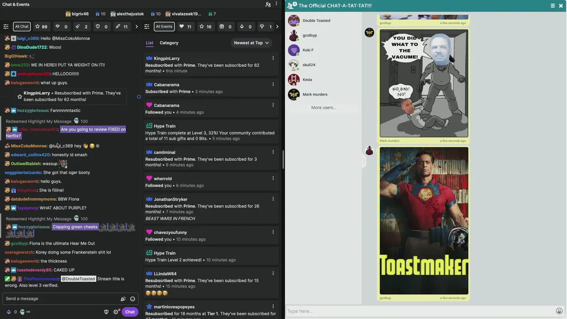Select user gcolbyp in user list
Image resolution: width=567 pixels, height=319 pixels.
point(323,35)
